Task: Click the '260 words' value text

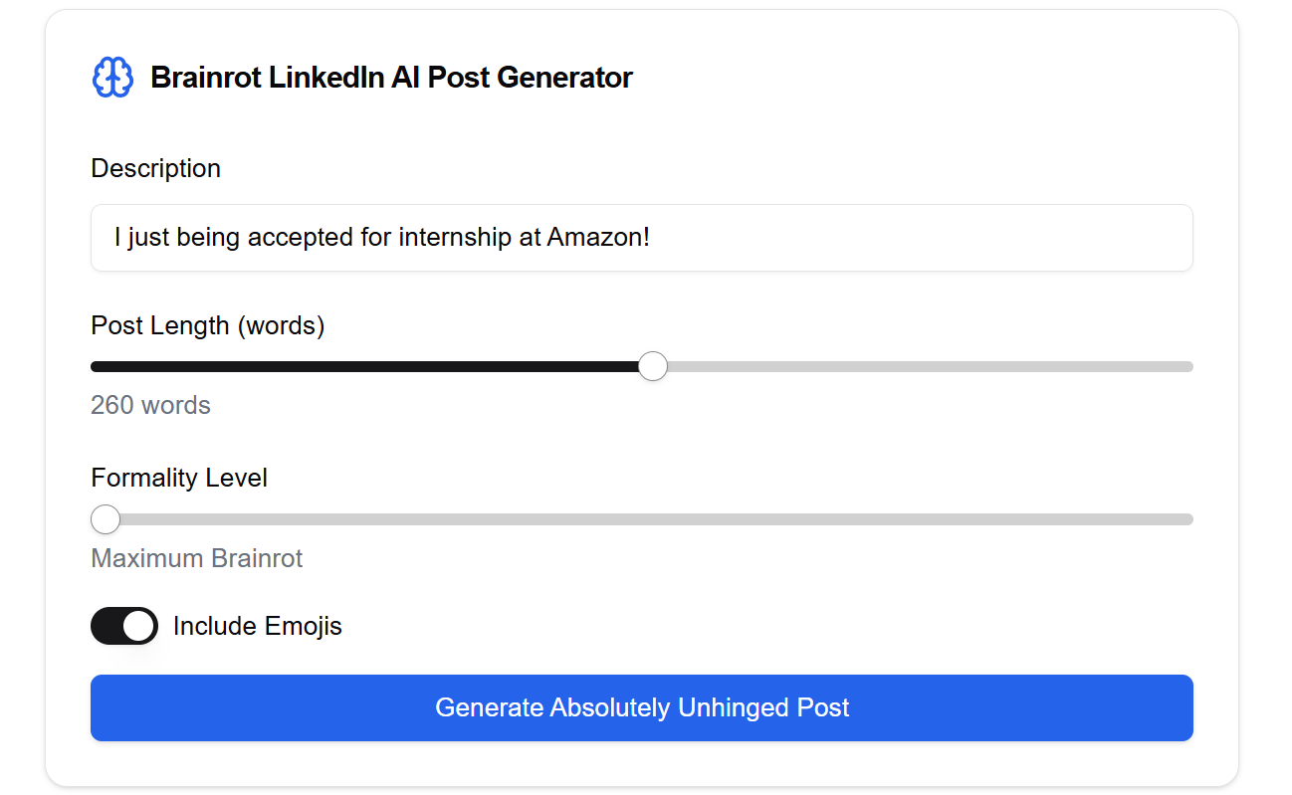Action: tap(150, 405)
